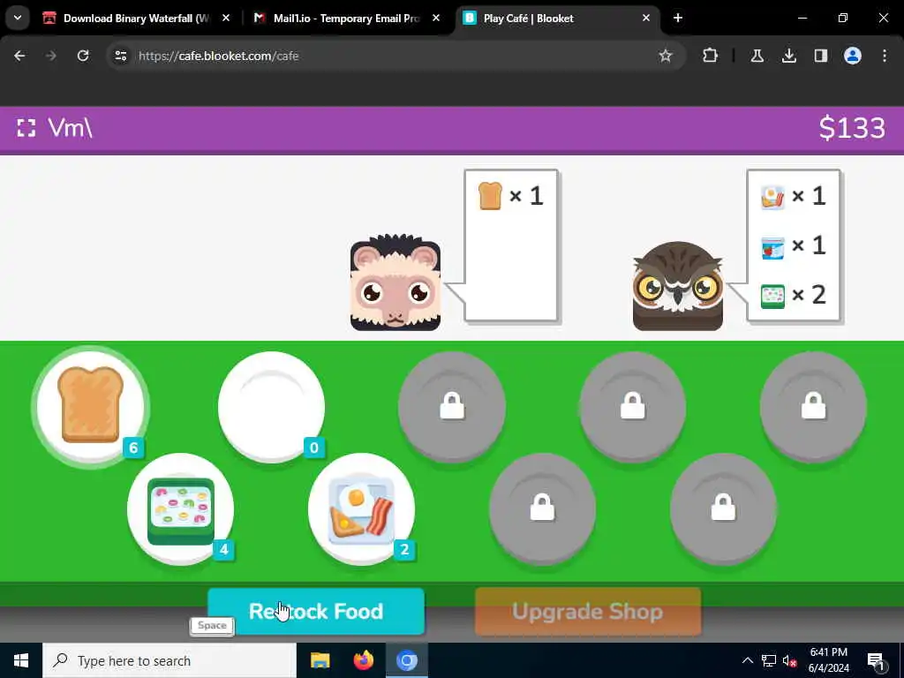Click the Windows taskbar search box
This screenshot has height=678, width=904.
tap(169, 660)
